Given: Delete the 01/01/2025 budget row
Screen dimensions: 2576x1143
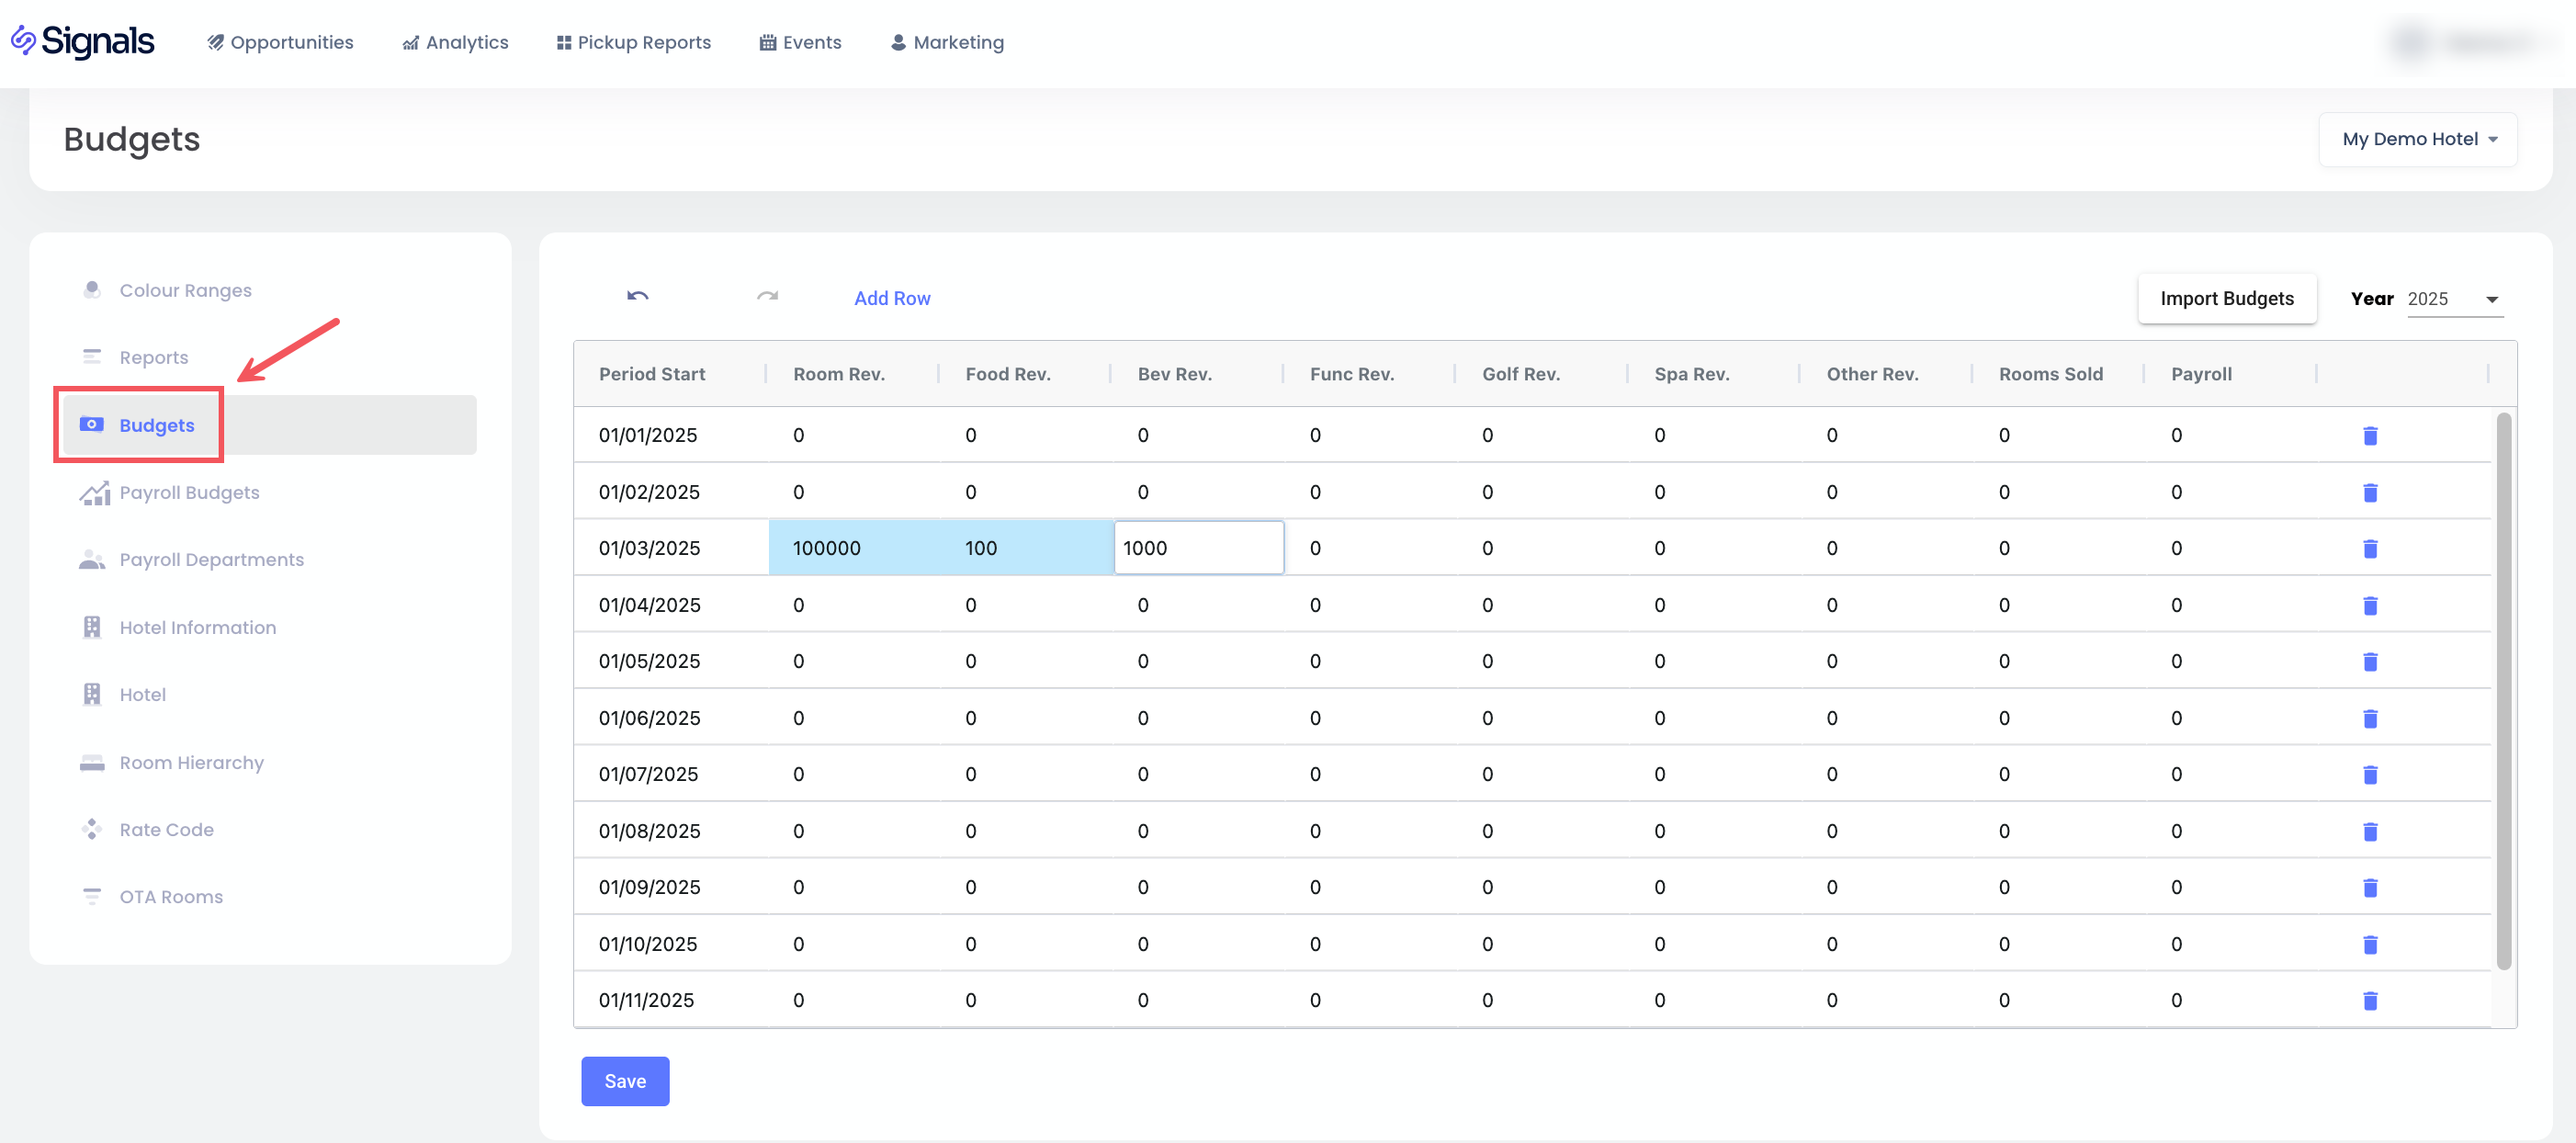Looking at the screenshot, I should click(x=2369, y=436).
